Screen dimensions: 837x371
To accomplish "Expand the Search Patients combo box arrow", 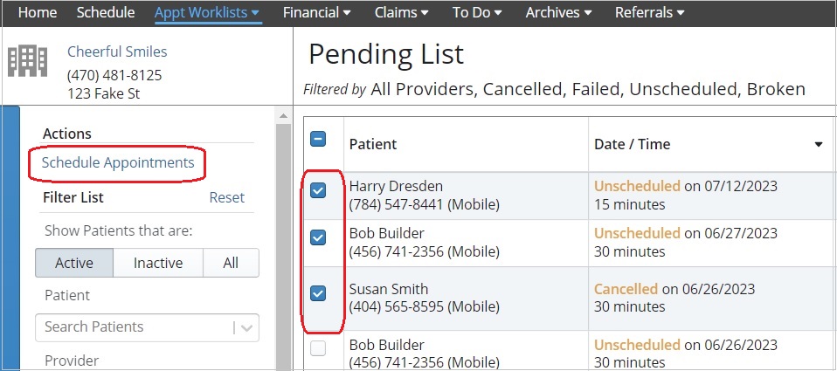I will (x=246, y=328).
